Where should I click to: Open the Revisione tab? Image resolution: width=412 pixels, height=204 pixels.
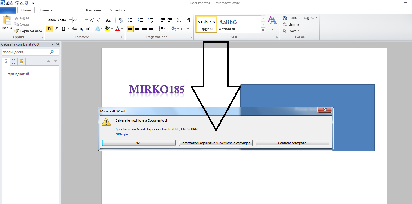click(93, 10)
